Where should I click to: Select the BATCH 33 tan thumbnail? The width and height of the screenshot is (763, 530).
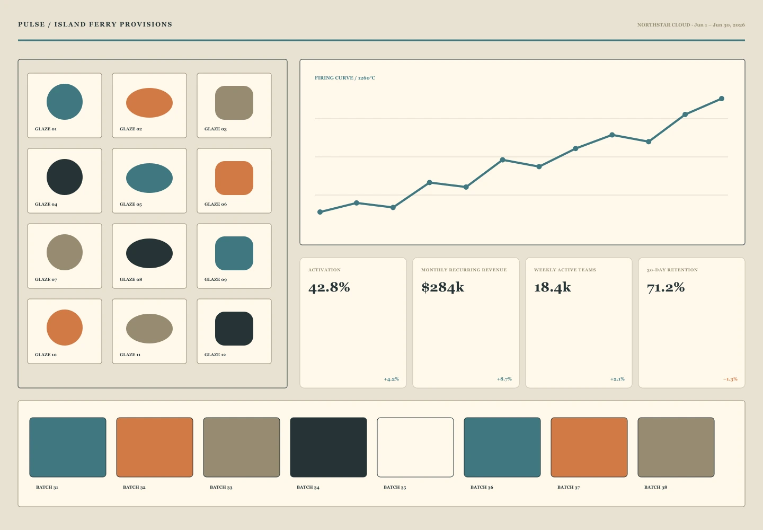(x=242, y=447)
